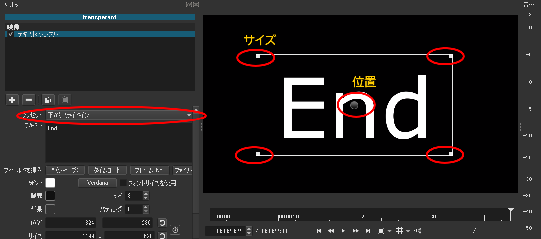The width and height of the screenshot is (541, 239).
Task: Click the add filter plus button
Action: [x=12, y=99]
